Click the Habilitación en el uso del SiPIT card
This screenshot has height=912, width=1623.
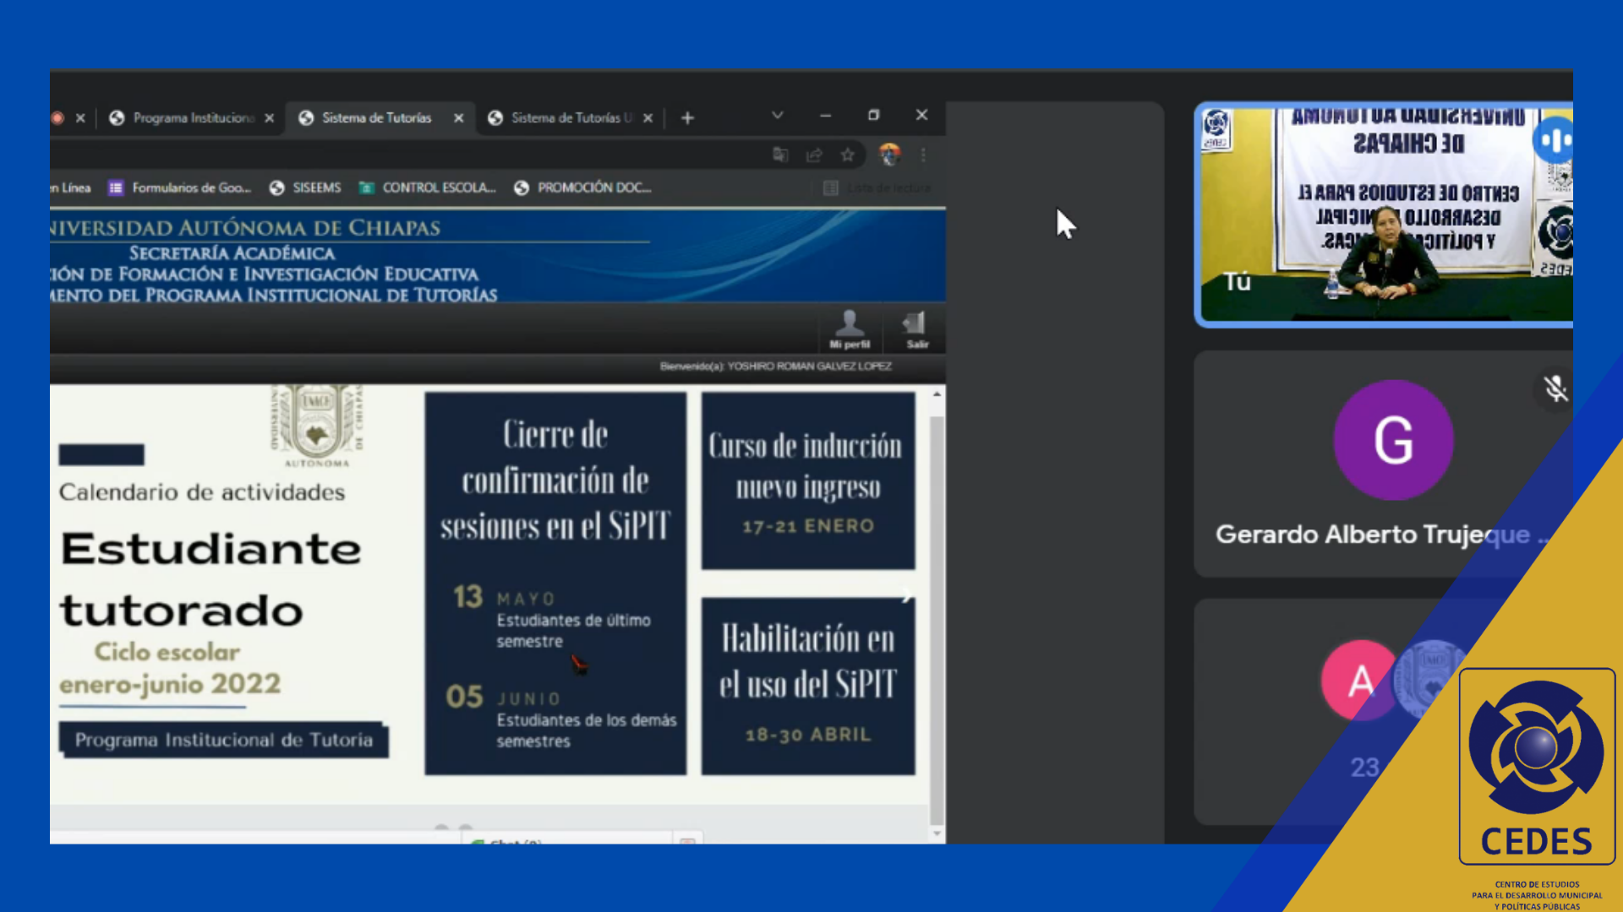(x=808, y=686)
